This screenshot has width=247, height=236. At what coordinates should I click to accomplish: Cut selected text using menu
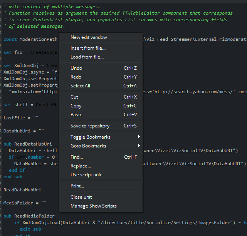click(74, 97)
